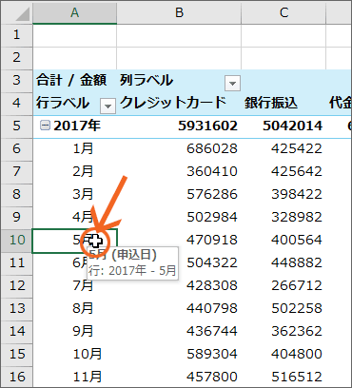The height and width of the screenshot is (388, 352).
Task: Click cell value 428308
Action: 212,285
